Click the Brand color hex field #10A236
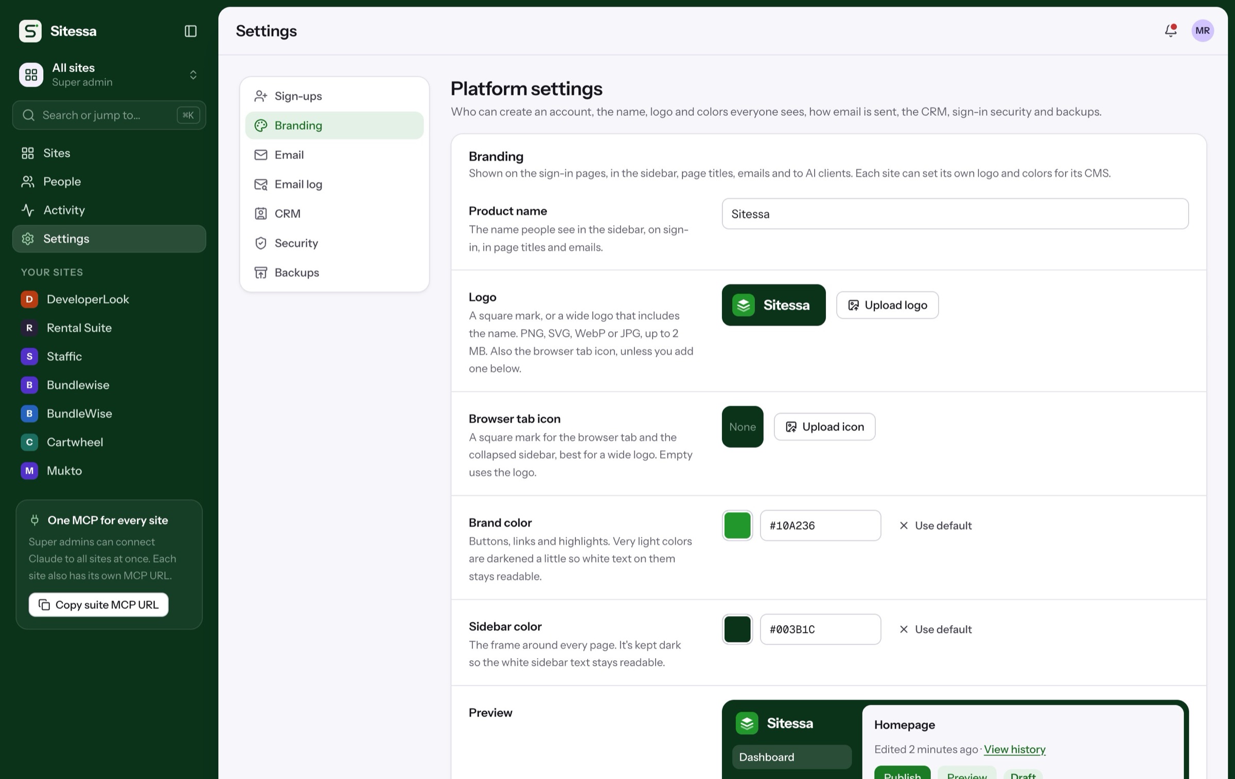The height and width of the screenshot is (779, 1235). click(820, 526)
